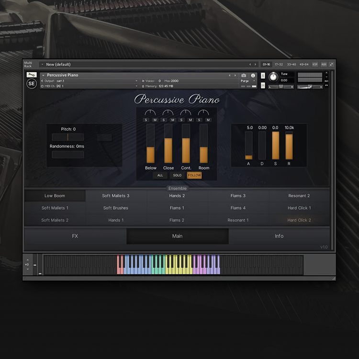The width and height of the screenshot is (359, 359).
Task: Click the pan knob above the Room mic
Action: (203, 112)
